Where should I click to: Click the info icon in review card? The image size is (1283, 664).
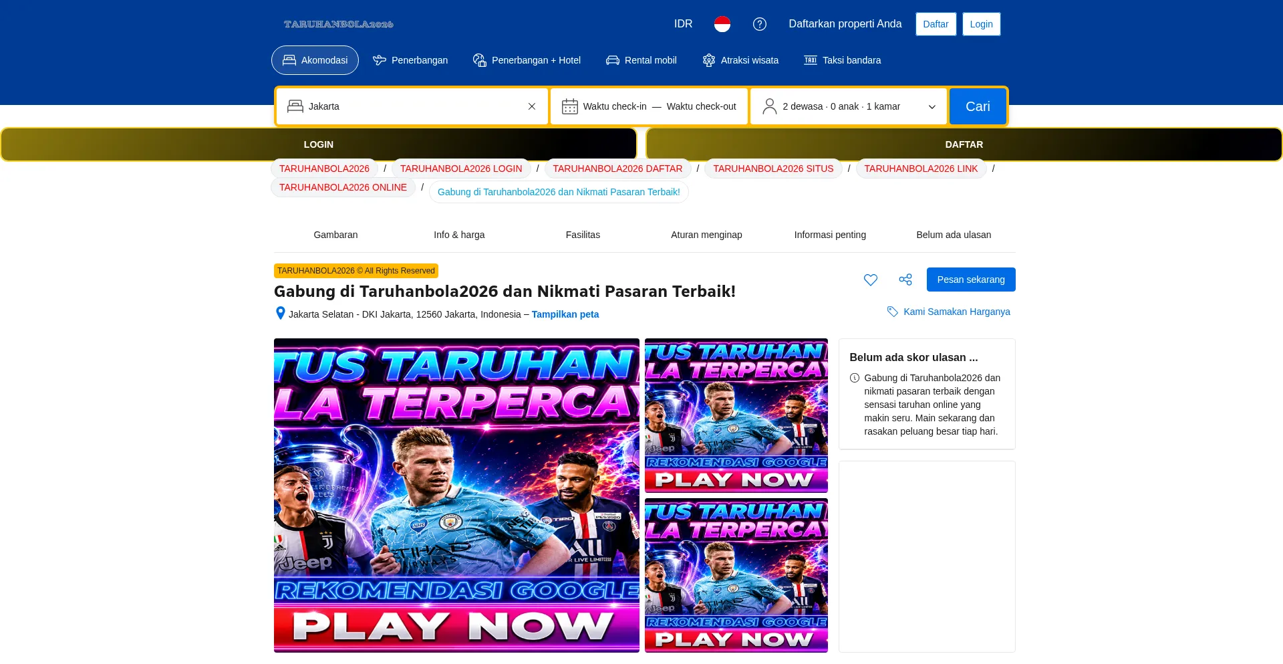[x=855, y=378]
